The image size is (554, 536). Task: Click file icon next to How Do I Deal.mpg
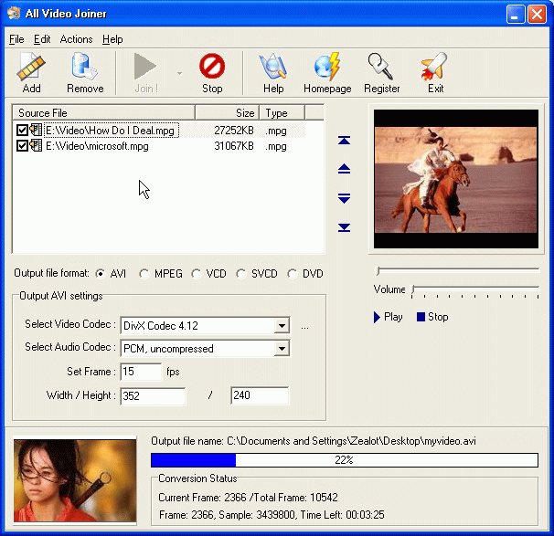36,130
